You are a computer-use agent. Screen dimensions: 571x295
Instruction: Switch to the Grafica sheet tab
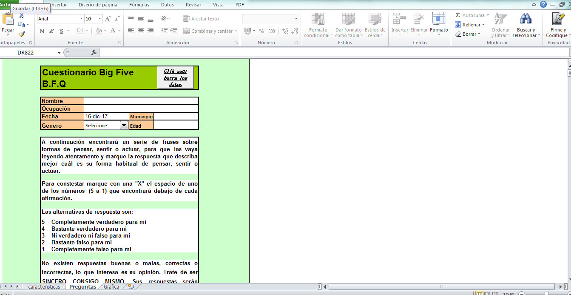coord(111,287)
